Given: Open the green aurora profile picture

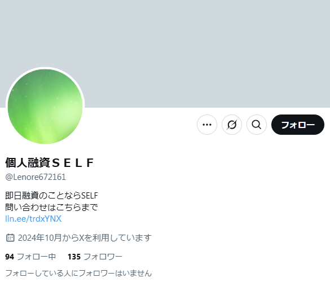Looking at the screenshot, I should pyautogui.click(x=45, y=107).
